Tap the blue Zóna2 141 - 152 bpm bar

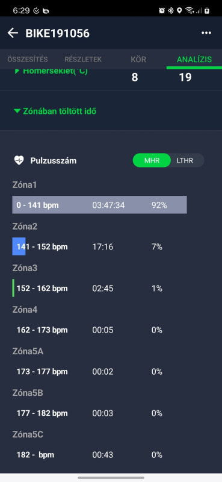[x=19, y=246]
